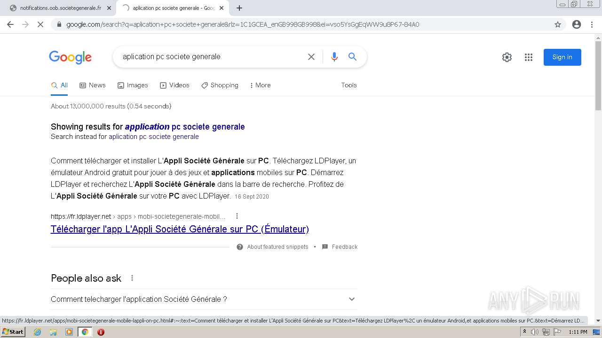Open media player taskbar icon

click(69, 332)
